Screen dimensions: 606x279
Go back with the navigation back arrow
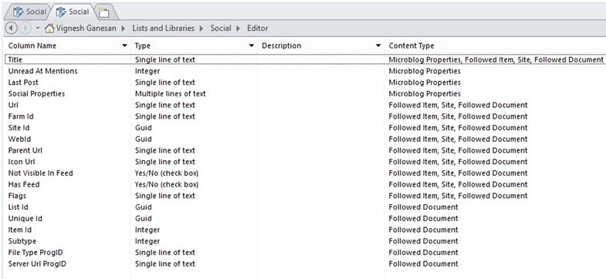coord(12,29)
